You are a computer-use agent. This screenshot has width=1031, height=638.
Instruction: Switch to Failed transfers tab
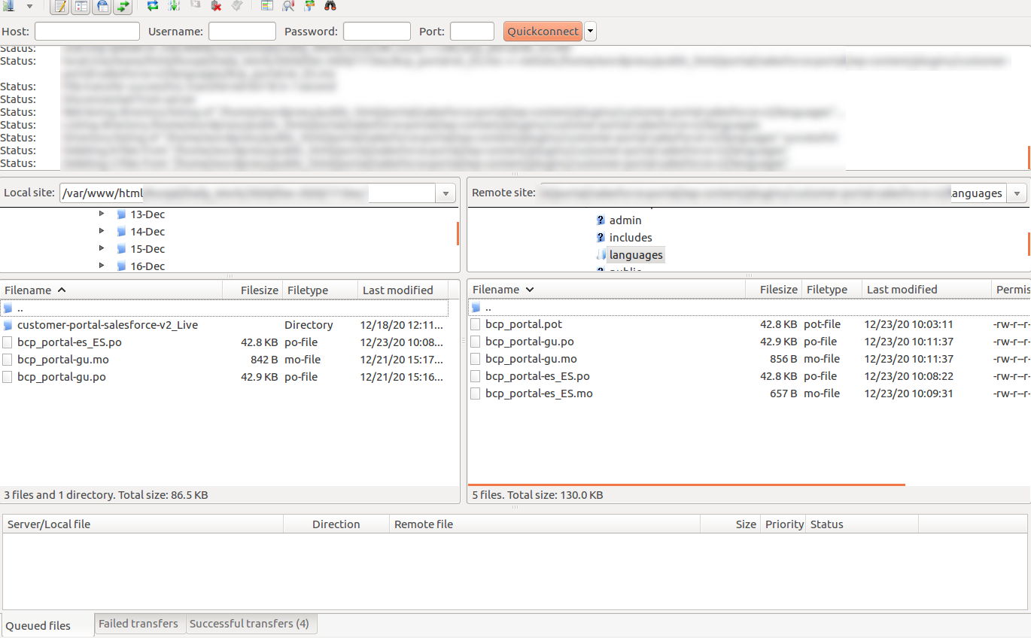[x=138, y=624]
